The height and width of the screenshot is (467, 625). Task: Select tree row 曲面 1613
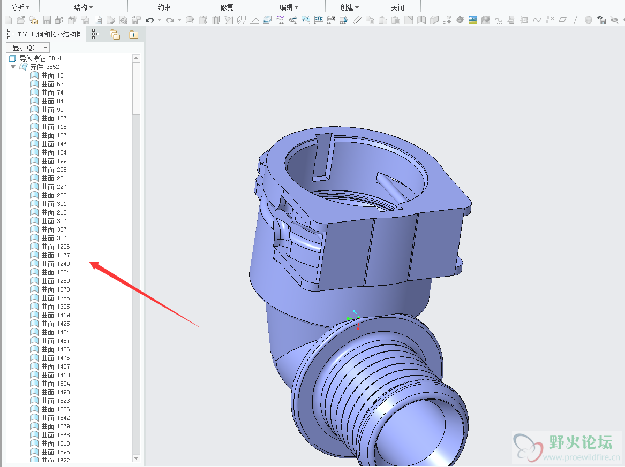50,443
